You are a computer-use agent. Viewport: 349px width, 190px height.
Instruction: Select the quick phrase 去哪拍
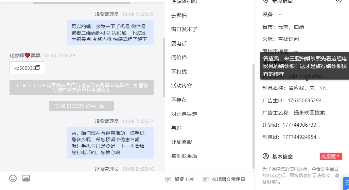pyautogui.click(x=179, y=16)
